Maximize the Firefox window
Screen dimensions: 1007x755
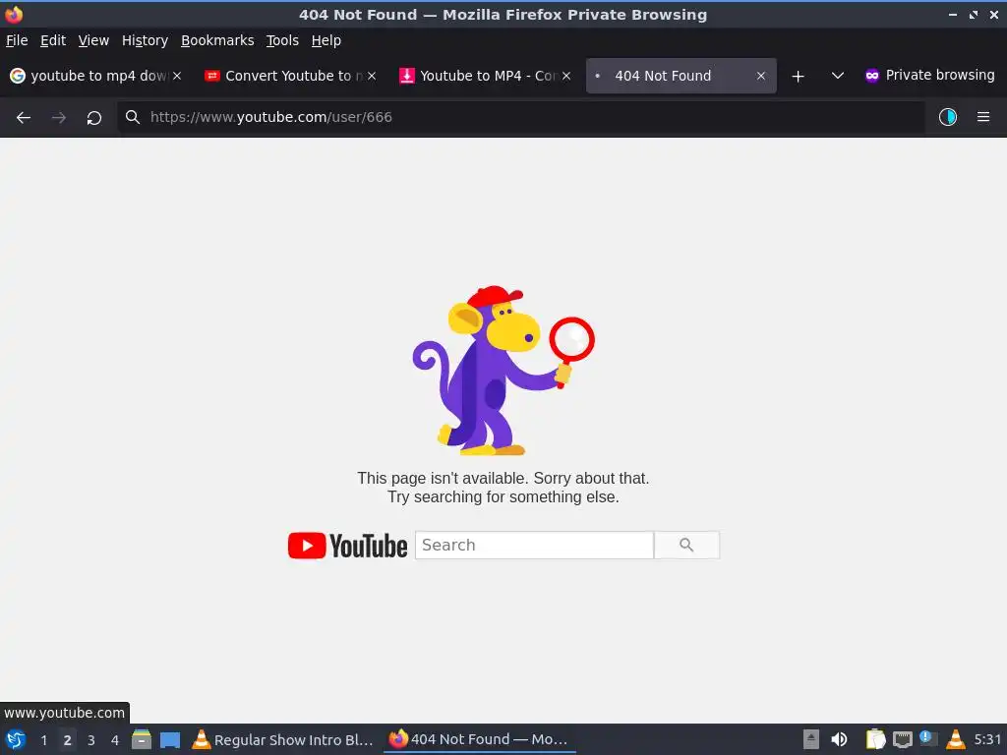pyautogui.click(x=974, y=15)
